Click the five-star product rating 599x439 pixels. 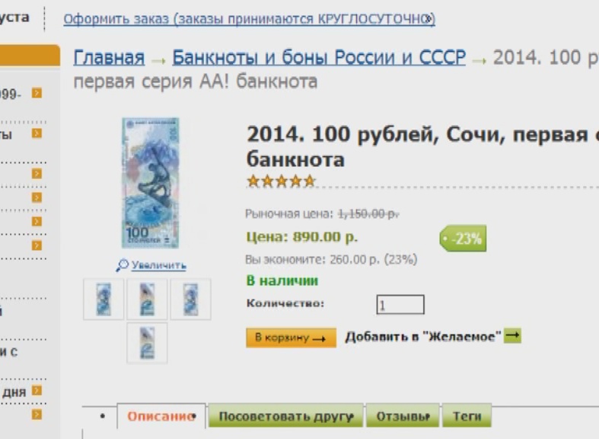click(281, 181)
